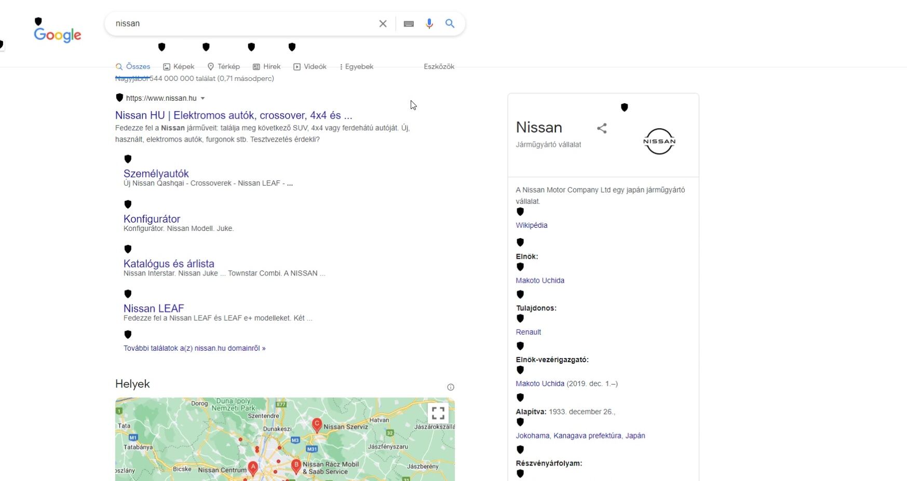Open Makoto Uchida link under Elnök-vezérigazgató
The height and width of the screenshot is (481, 907).
tap(540, 383)
